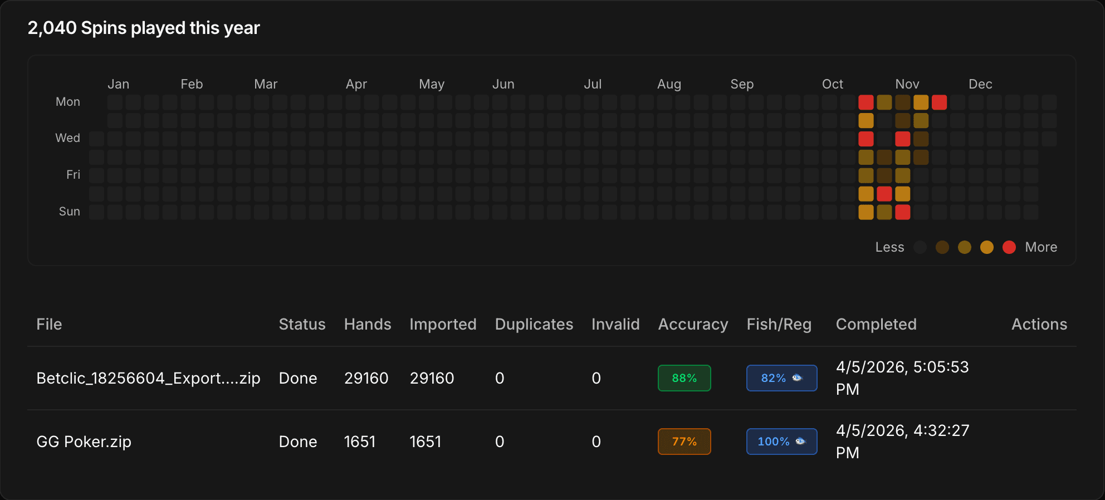
Task: Click Invalid value 0 in GG Poker row
Action: (x=596, y=442)
